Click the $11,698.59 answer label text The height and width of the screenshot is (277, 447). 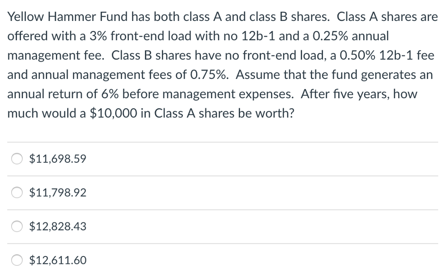(57, 159)
